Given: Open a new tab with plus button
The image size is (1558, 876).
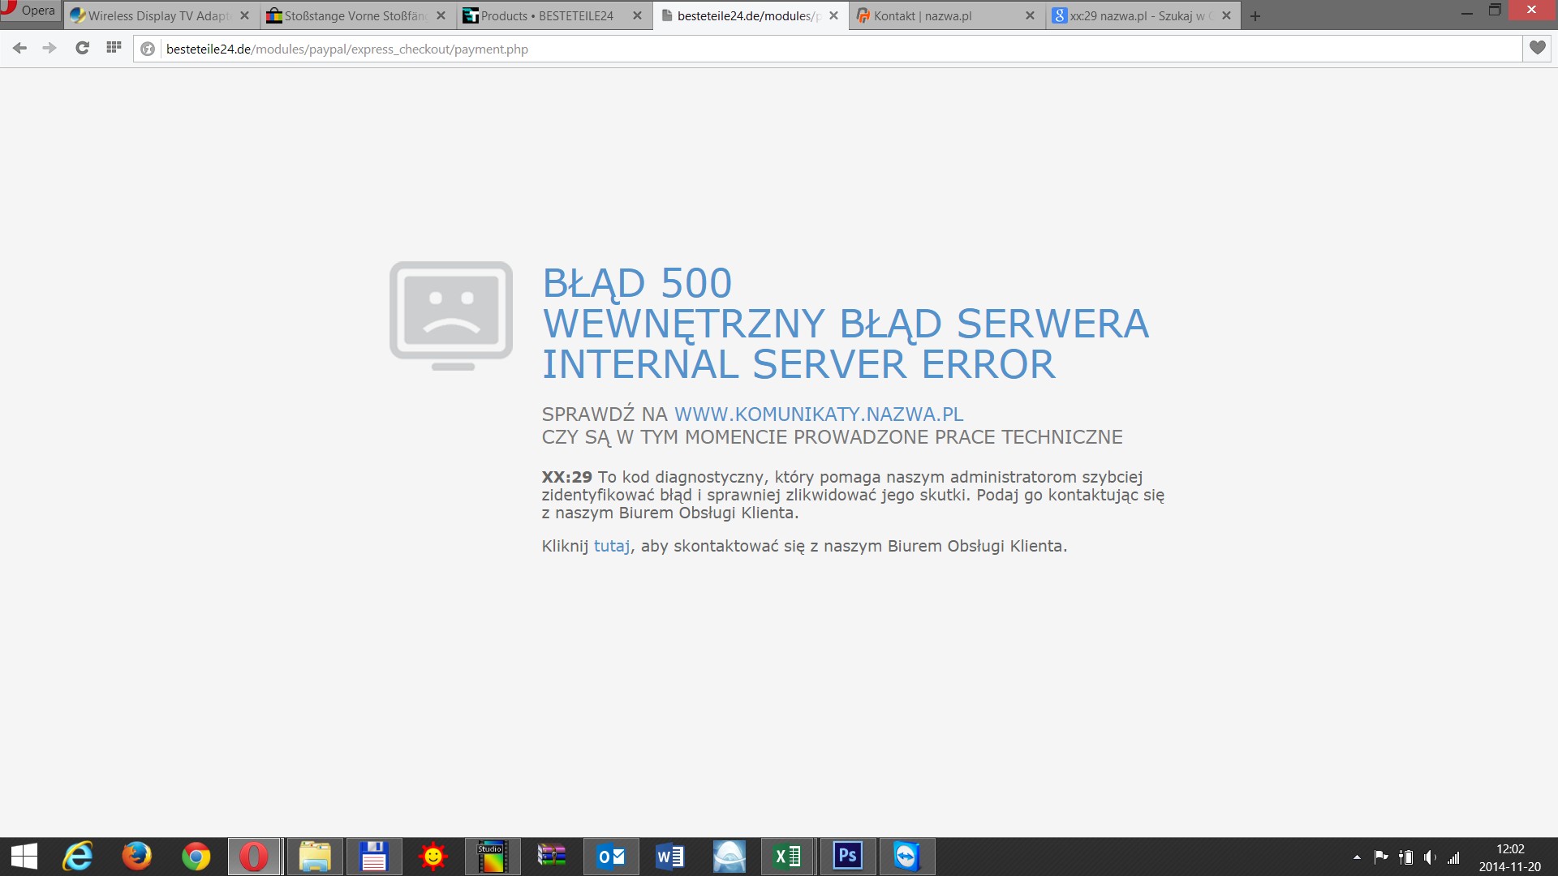Looking at the screenshot, I should (x=1255, y=16).
